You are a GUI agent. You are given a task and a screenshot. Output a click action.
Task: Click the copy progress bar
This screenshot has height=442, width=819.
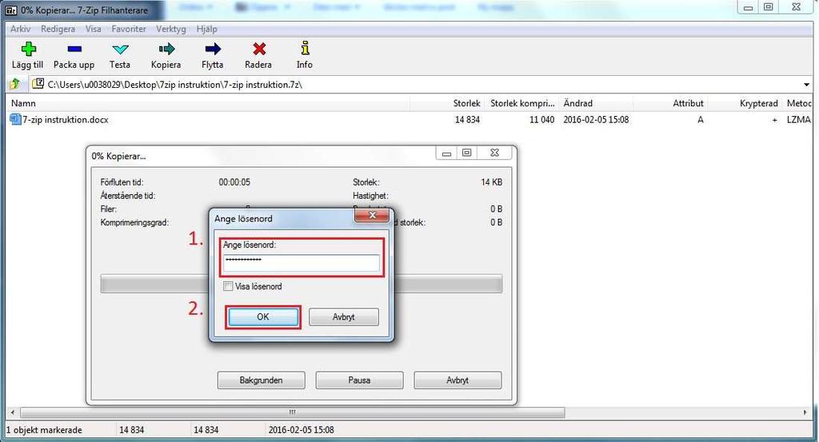(x=302, y=284)
